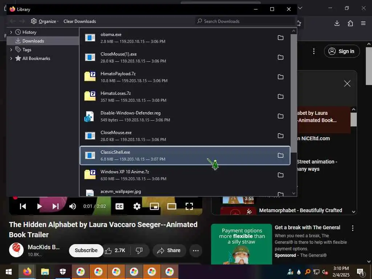The height and width of the screenshot is (279, 372).
Task: Play the YouTube video
Action: (39, 206)
